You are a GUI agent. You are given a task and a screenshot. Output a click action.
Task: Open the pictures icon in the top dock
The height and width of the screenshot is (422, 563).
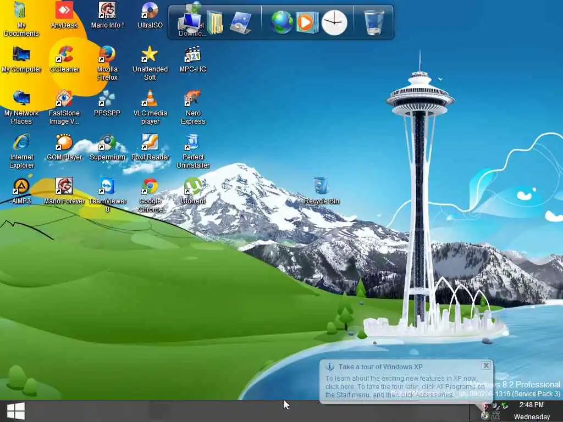240,23
